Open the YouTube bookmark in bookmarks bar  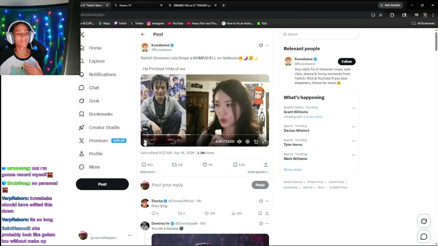coord(175,23)
